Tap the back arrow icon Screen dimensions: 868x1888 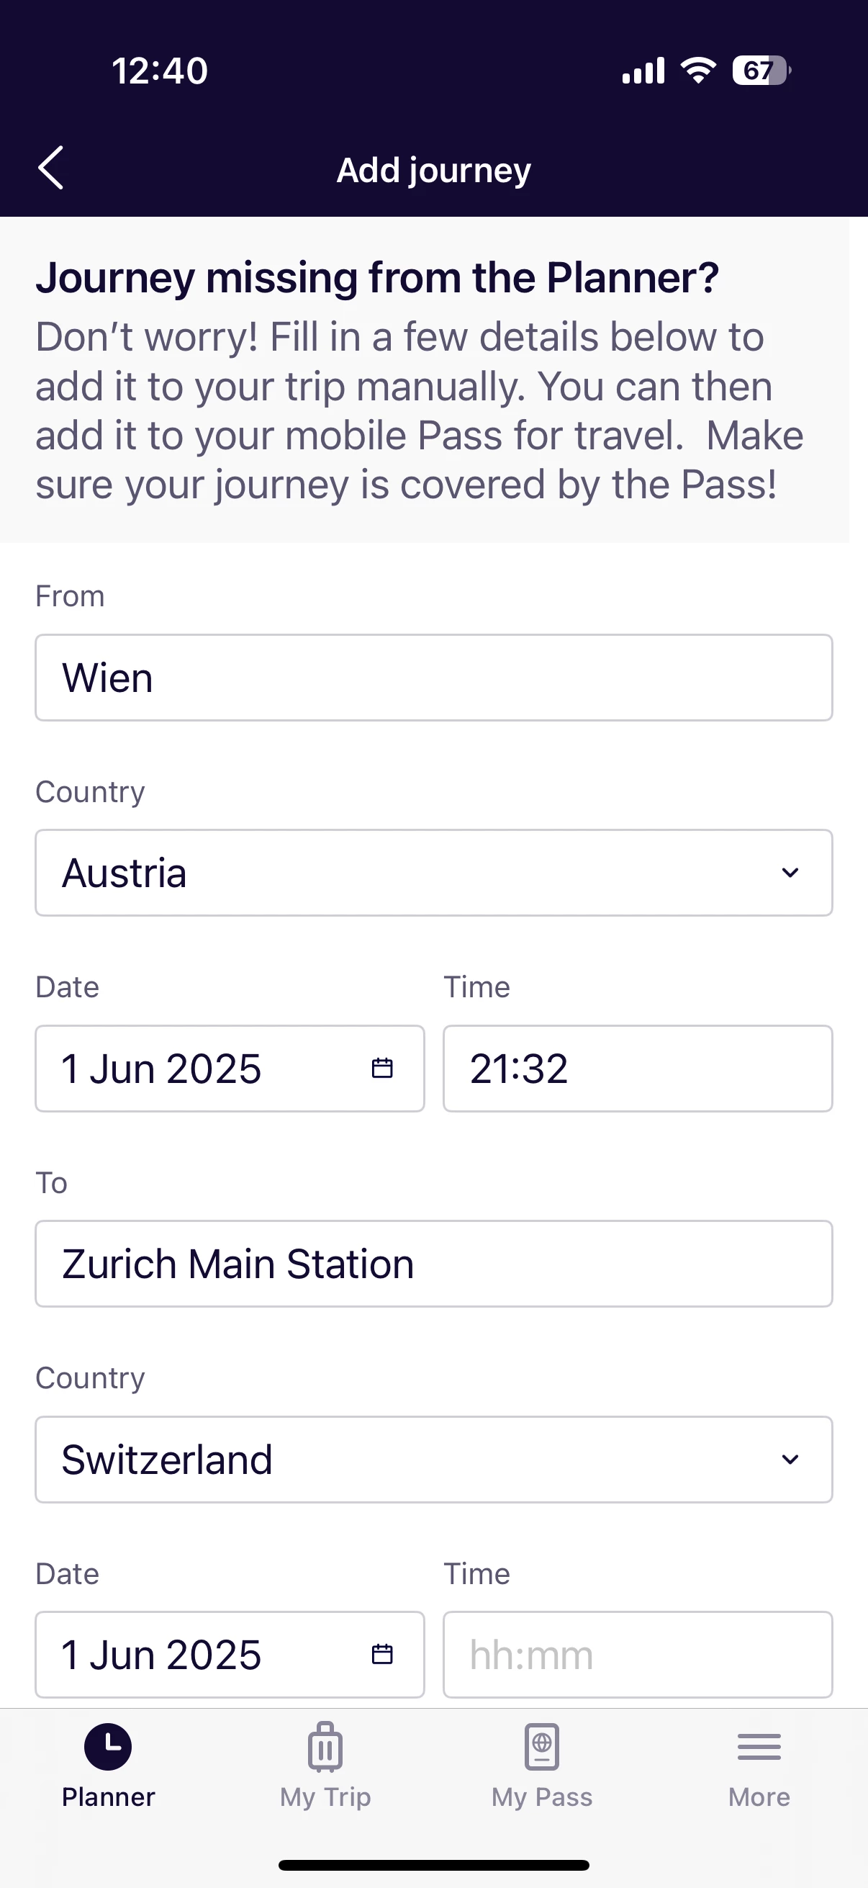[x=51, y=168]
